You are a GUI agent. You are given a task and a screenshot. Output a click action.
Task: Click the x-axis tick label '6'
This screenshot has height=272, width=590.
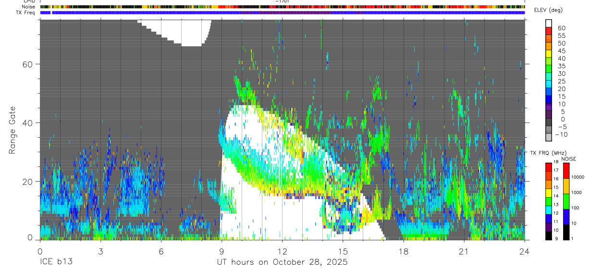[x=161, y=251]
